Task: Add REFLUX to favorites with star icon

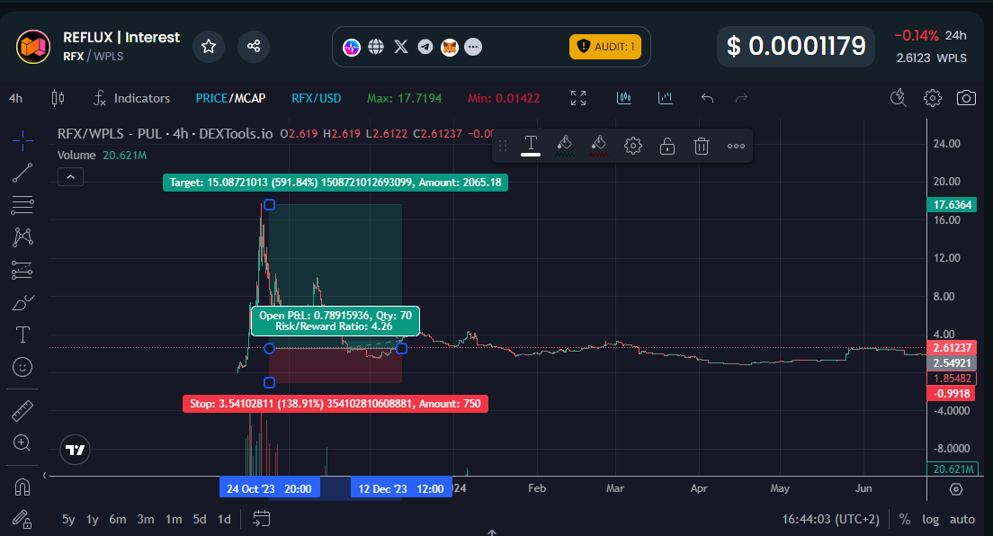Action: pyautogui.click(x=209, y=46)
